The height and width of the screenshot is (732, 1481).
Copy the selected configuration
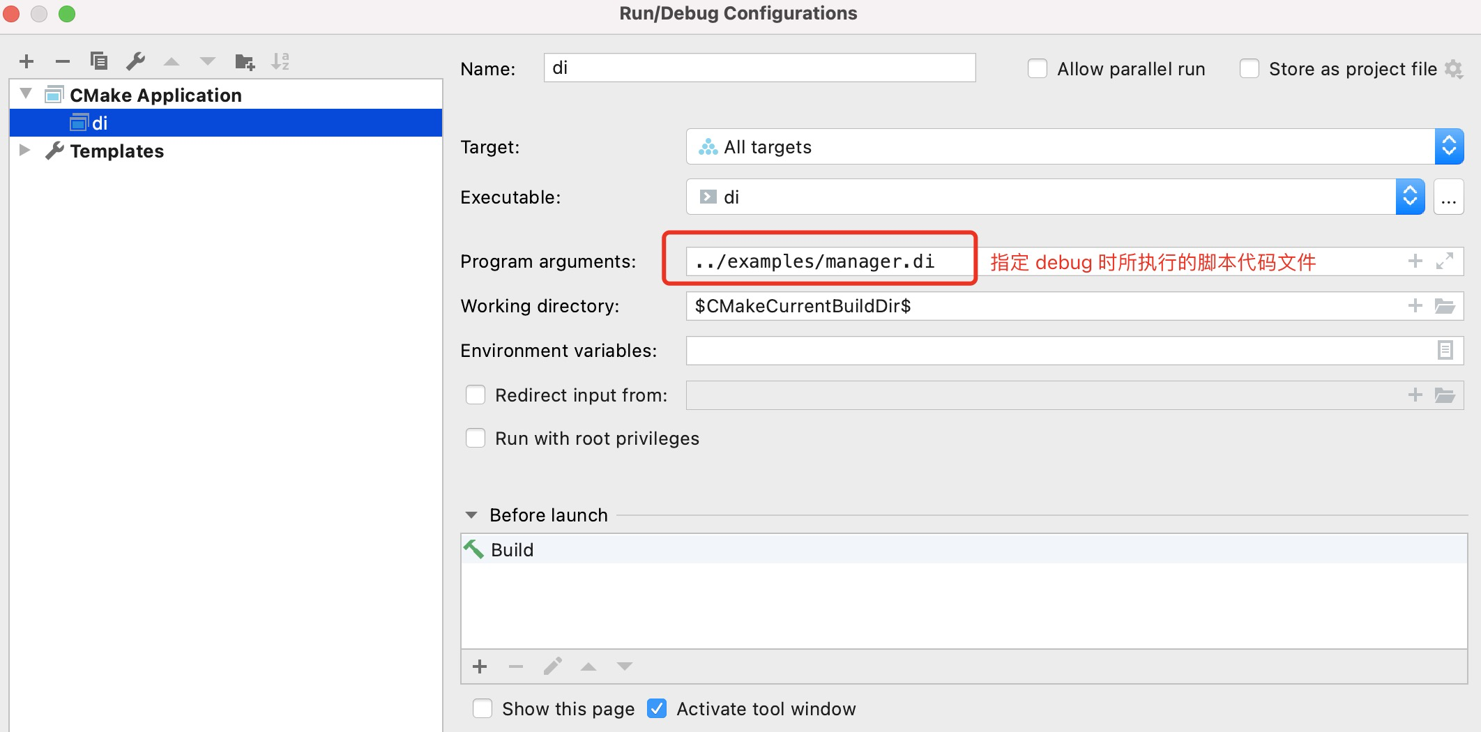[99, 61]
